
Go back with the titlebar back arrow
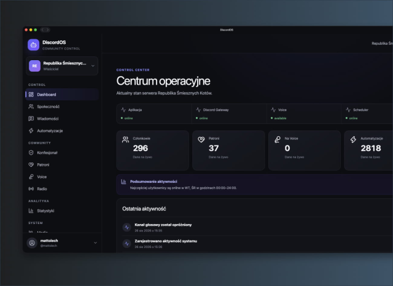click(x=42, y=30)
